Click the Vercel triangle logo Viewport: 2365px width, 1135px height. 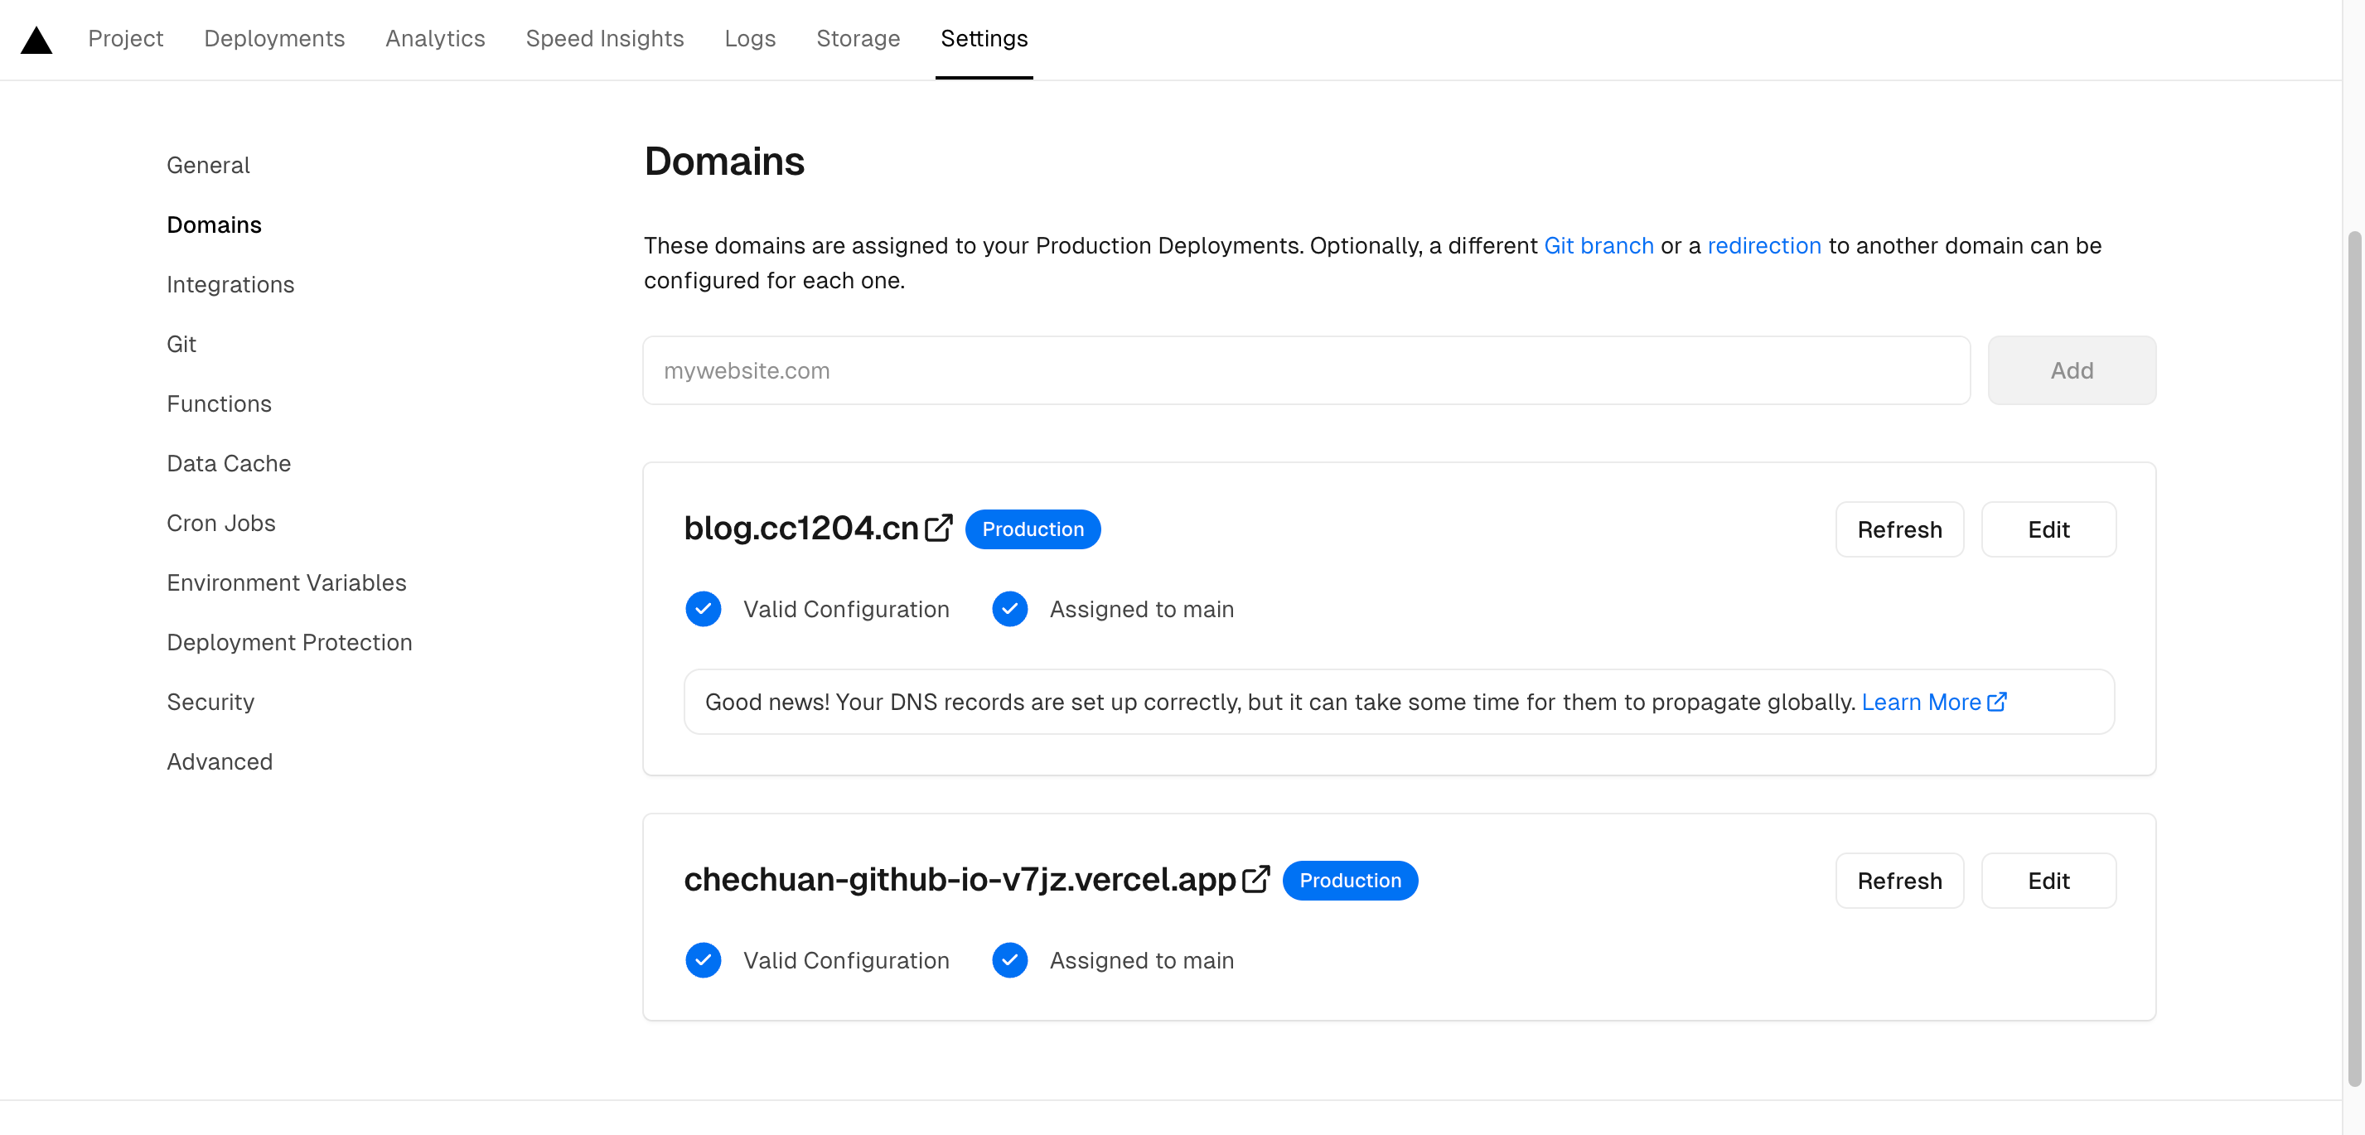(36, 41)
